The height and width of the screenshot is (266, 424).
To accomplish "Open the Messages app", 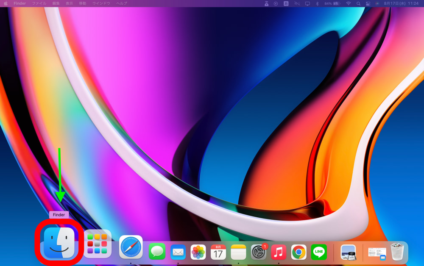I will (157, 252).
